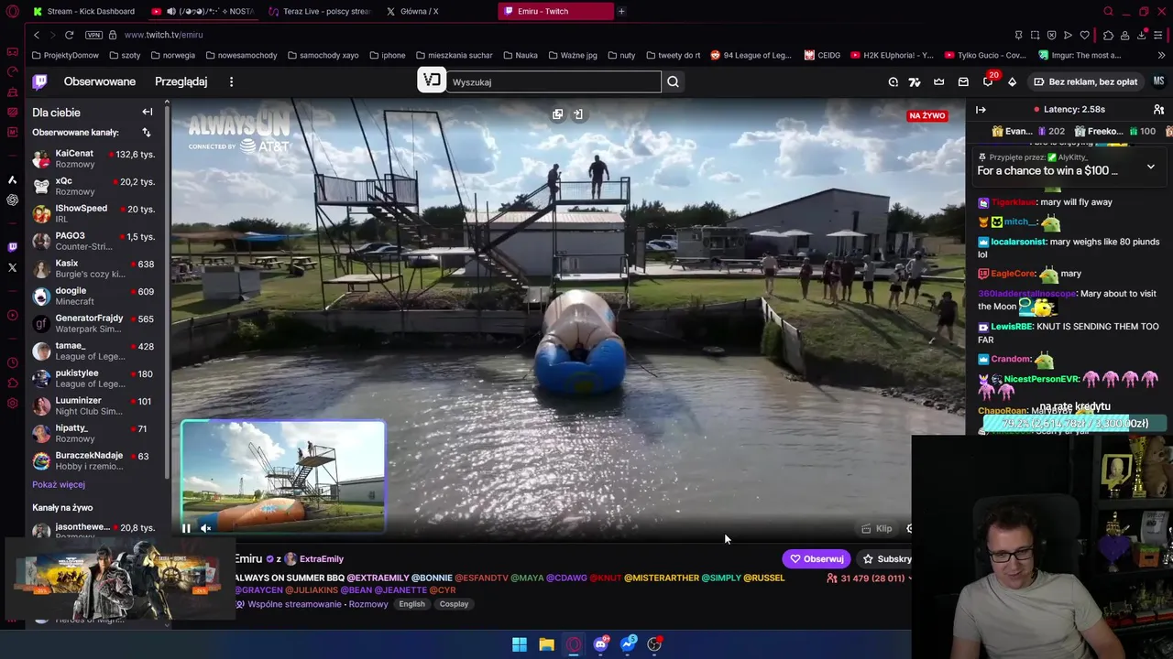
Task: Click the Bez reklam, bez opłat button
Action: [x=1085, y=81]
